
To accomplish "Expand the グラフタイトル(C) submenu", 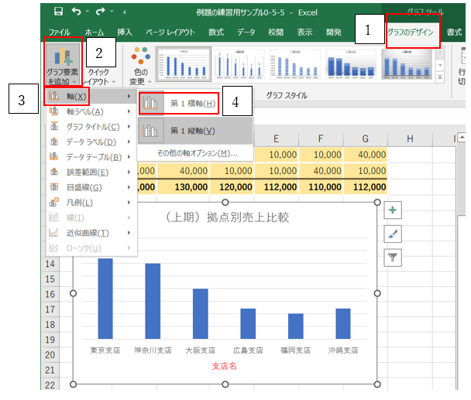I will [x=91, y=127].
